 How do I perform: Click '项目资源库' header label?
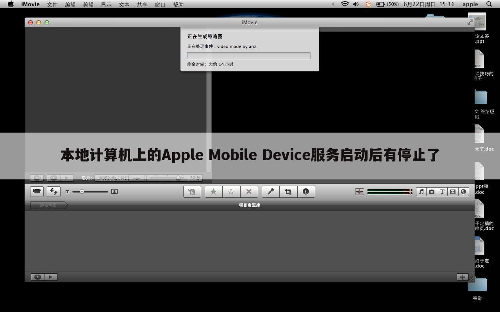(x=250, y=205)
